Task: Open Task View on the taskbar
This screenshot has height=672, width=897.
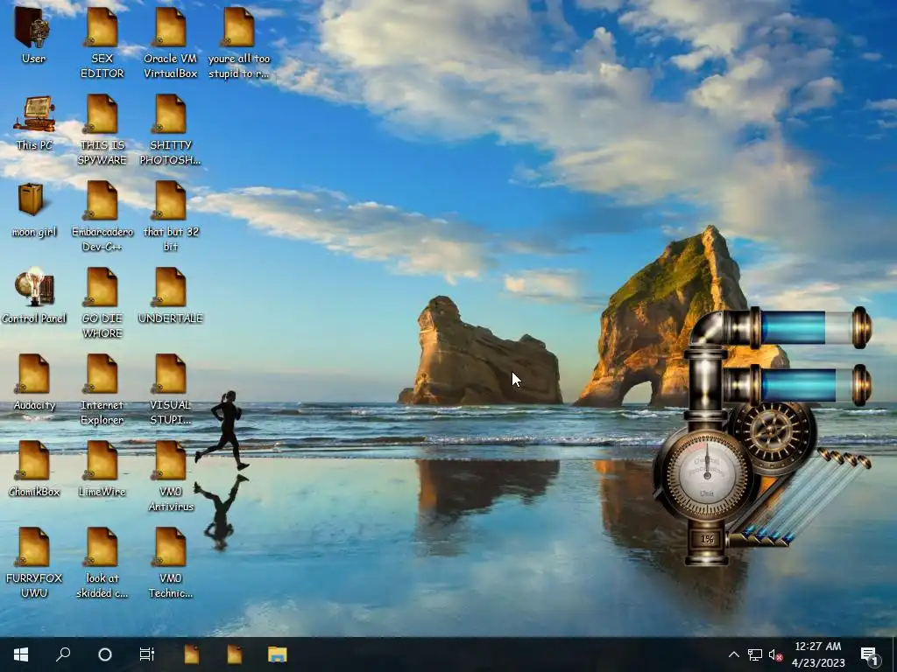Action: click(x=147, y=654)
